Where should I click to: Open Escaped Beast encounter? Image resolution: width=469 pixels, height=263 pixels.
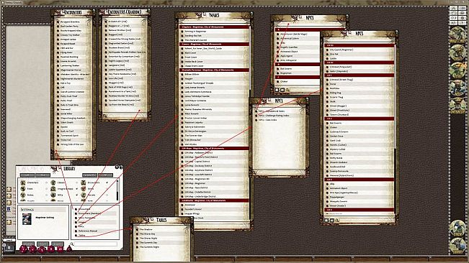coord(68,44)
